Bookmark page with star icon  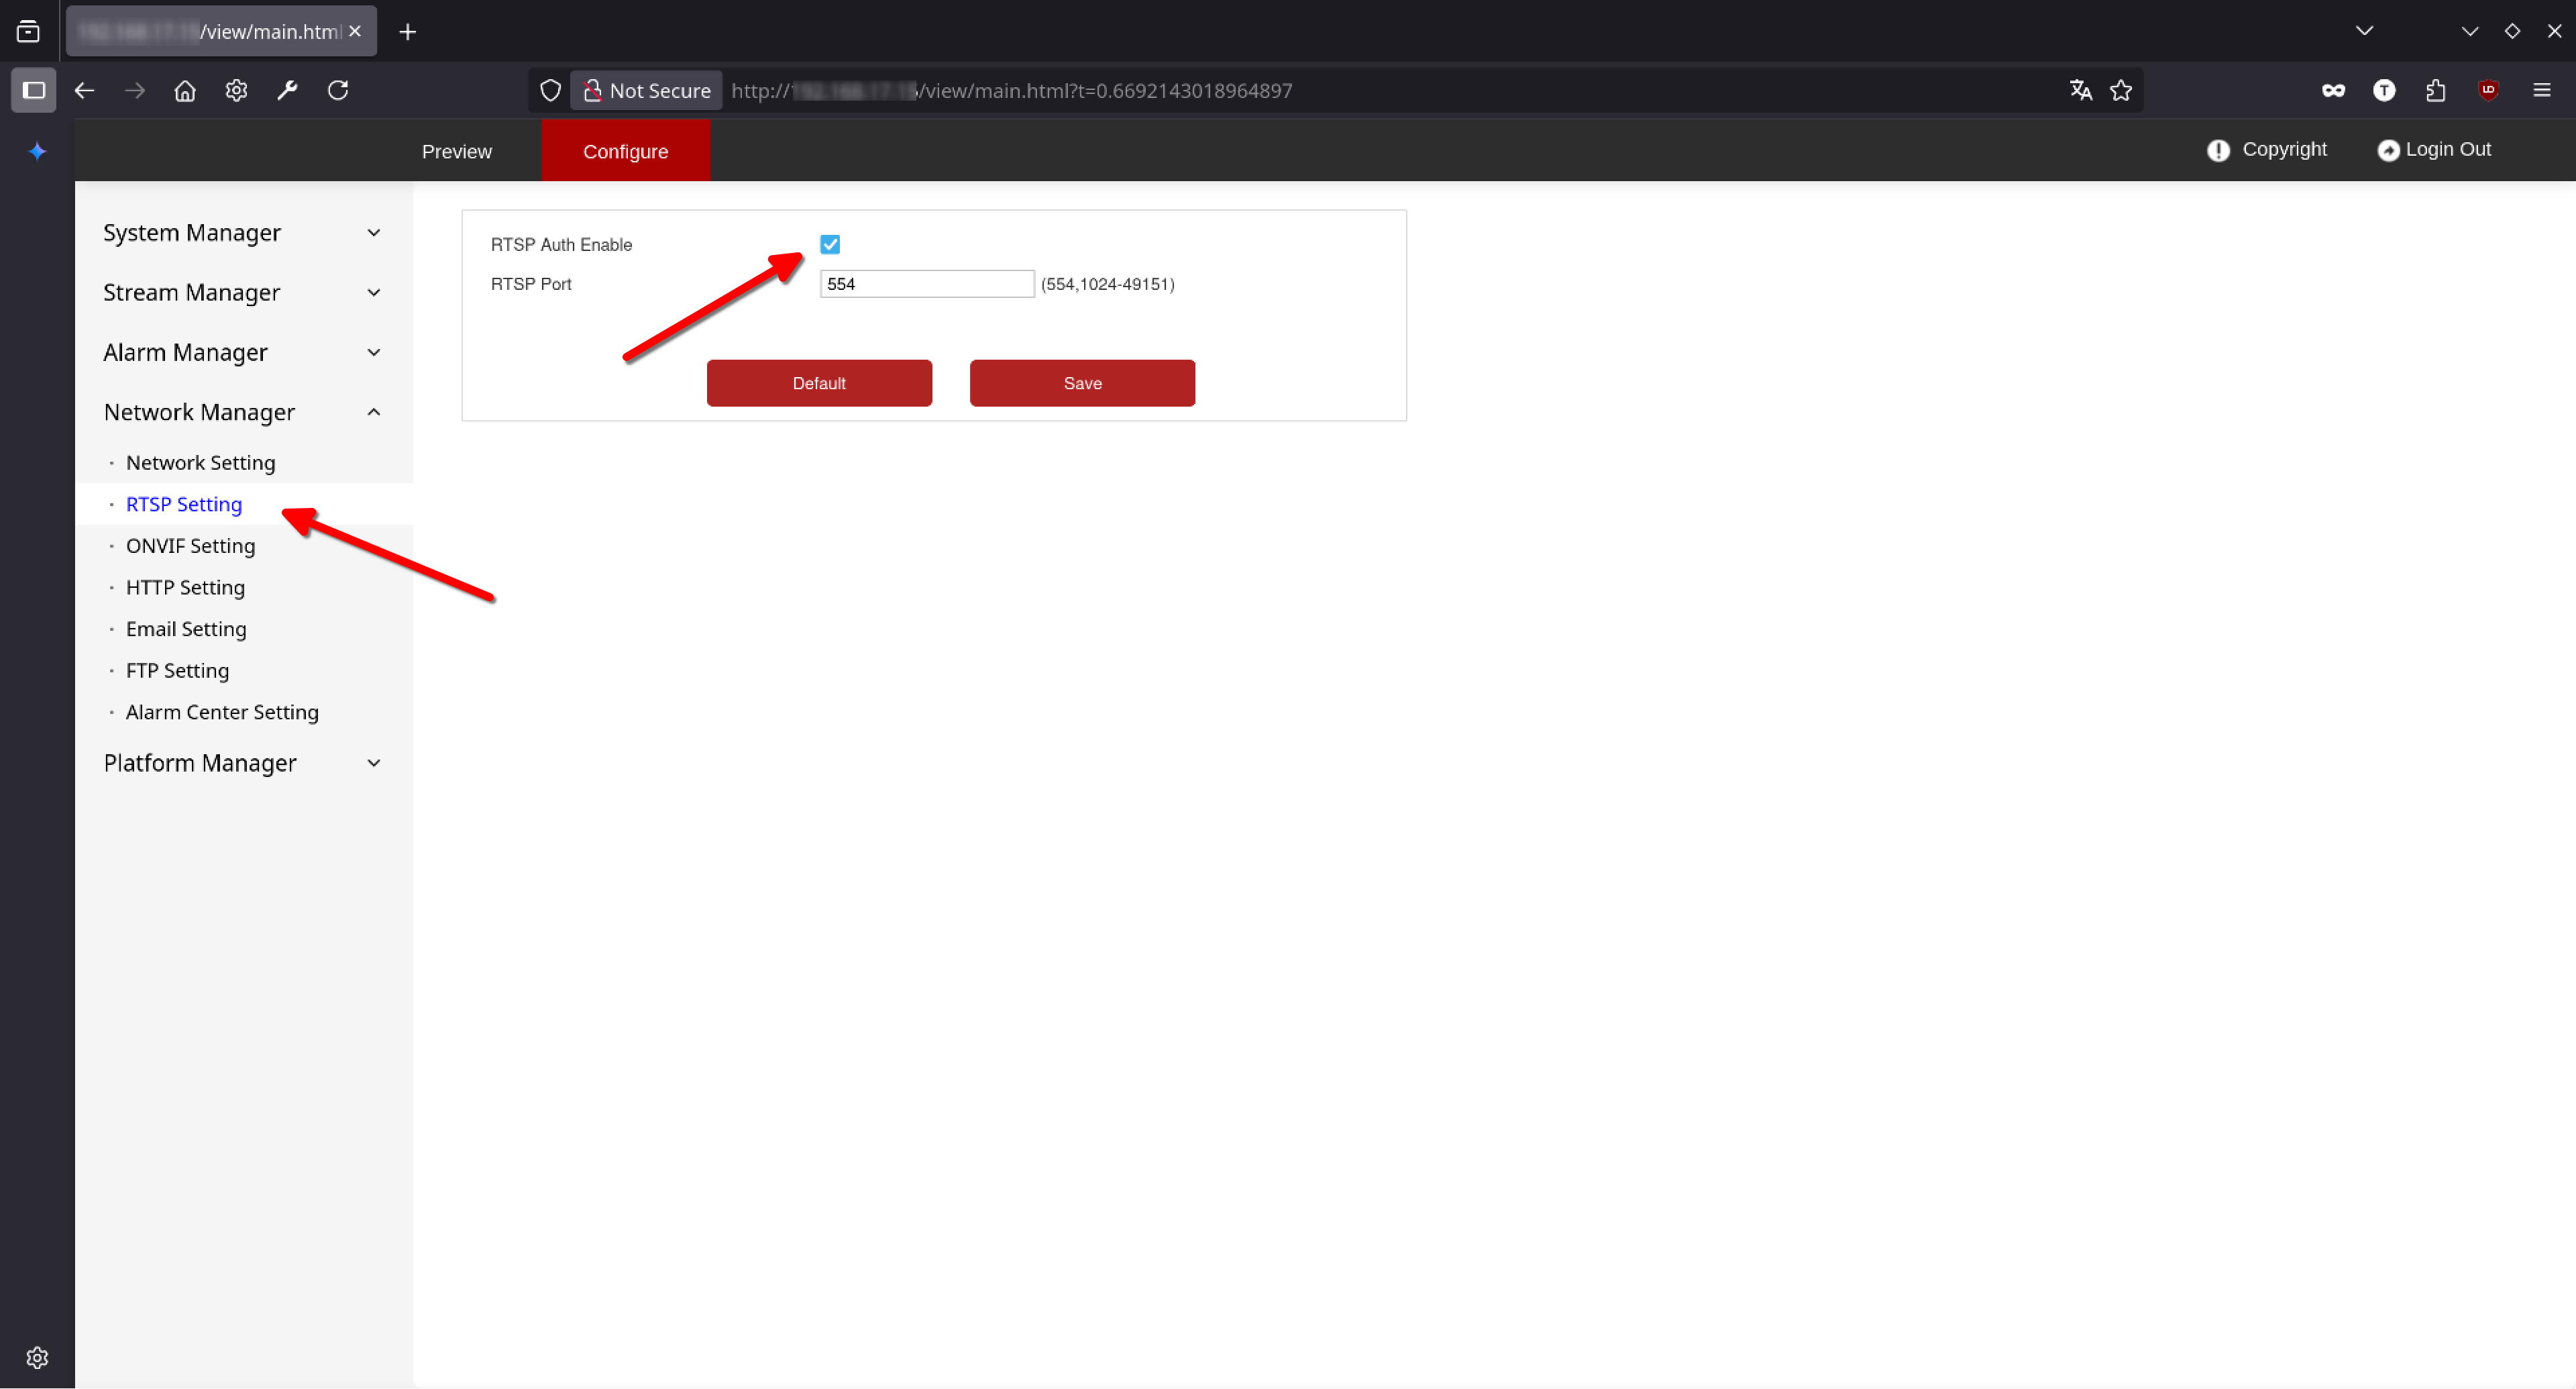(x=2121, y=90)
